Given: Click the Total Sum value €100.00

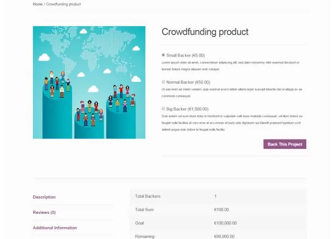Looking at the screenshot, I should click(x=222, y=210).
